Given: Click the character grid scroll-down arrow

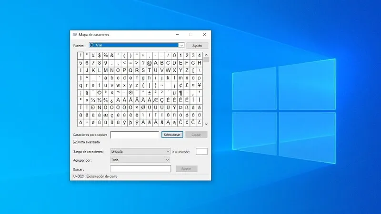Looking at the screenshot, I should (206, 124).
